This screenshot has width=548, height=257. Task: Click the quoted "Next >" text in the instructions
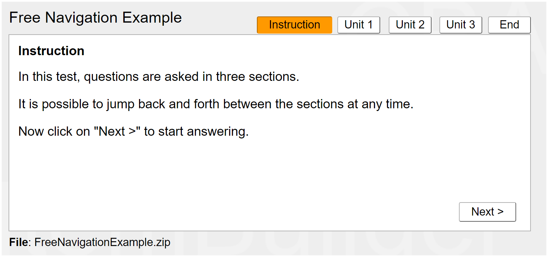pos(117,131)
